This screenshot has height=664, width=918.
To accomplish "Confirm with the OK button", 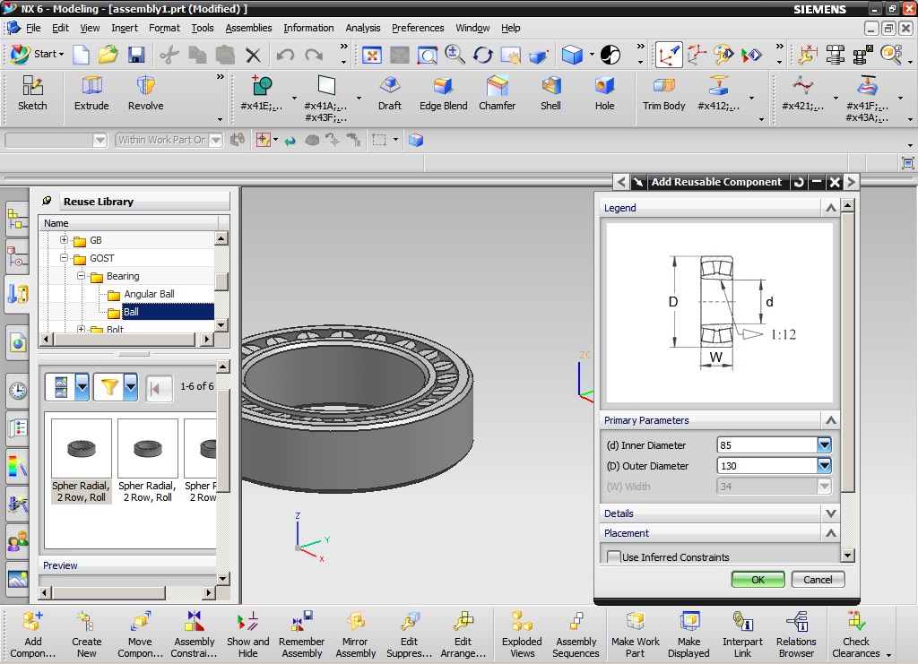I will coord(758,579).
